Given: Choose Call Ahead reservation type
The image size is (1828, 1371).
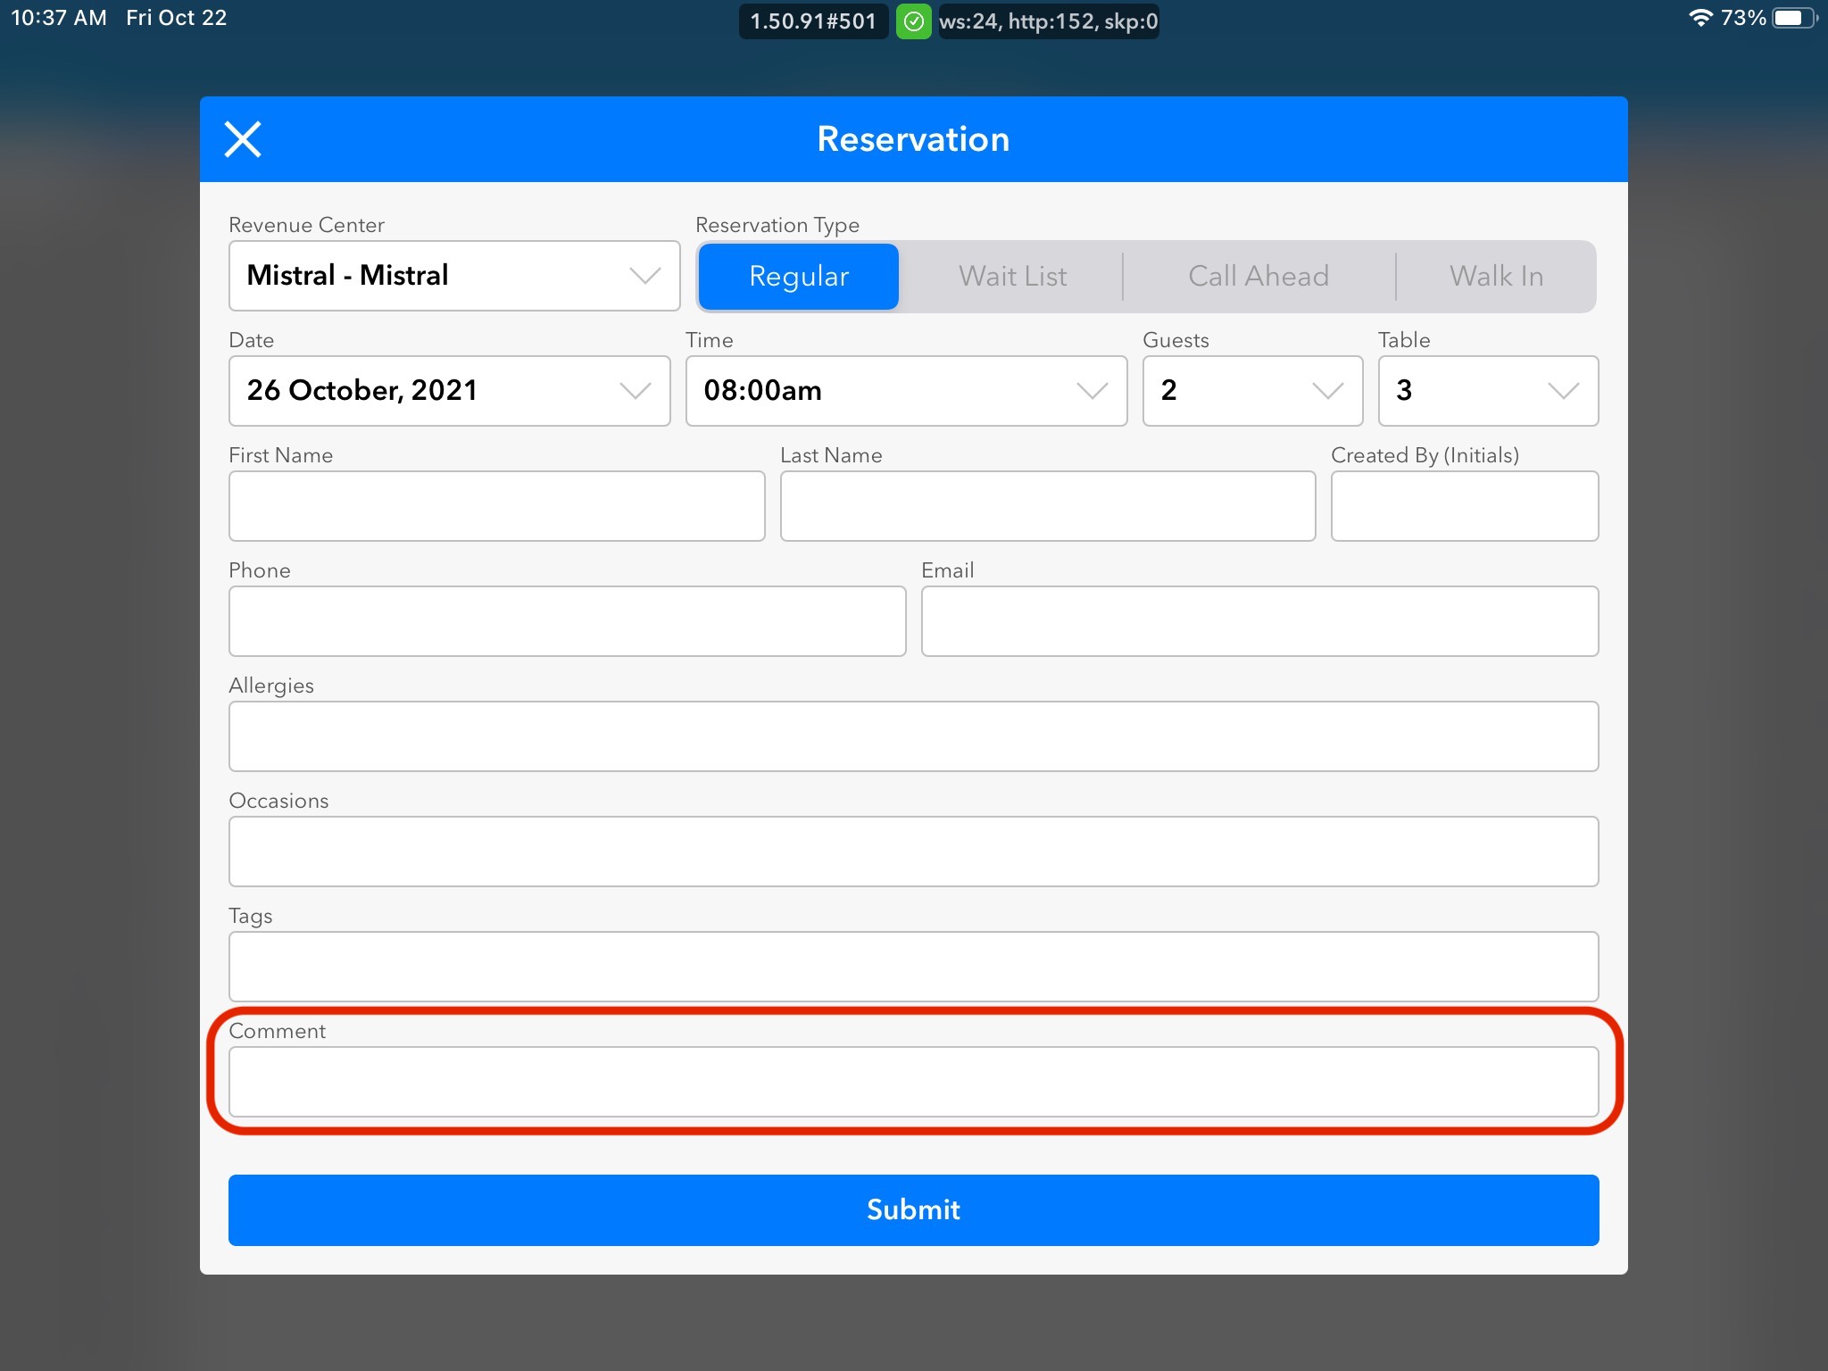Looking at the screenshot, I should tap(1259, 277).
